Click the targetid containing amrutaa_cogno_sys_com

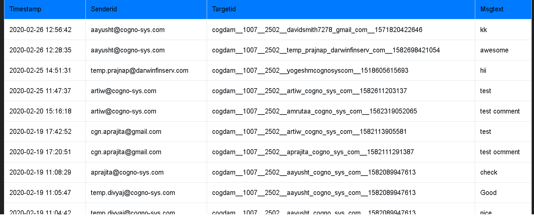coord(315,111)
